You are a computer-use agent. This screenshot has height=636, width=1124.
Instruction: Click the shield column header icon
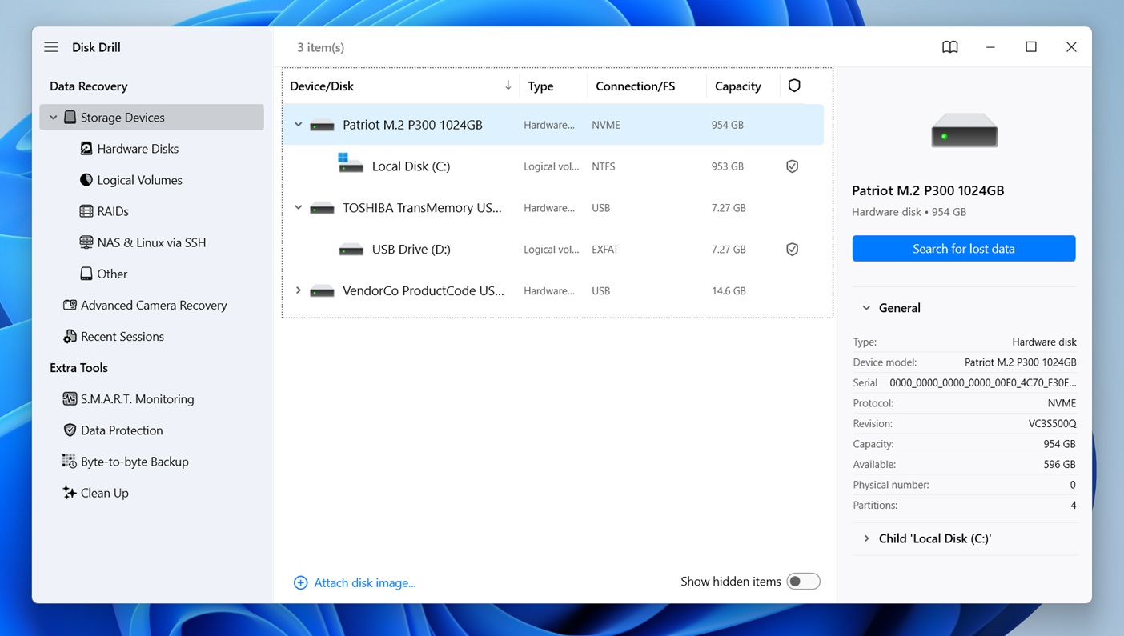tap(794, 86)
